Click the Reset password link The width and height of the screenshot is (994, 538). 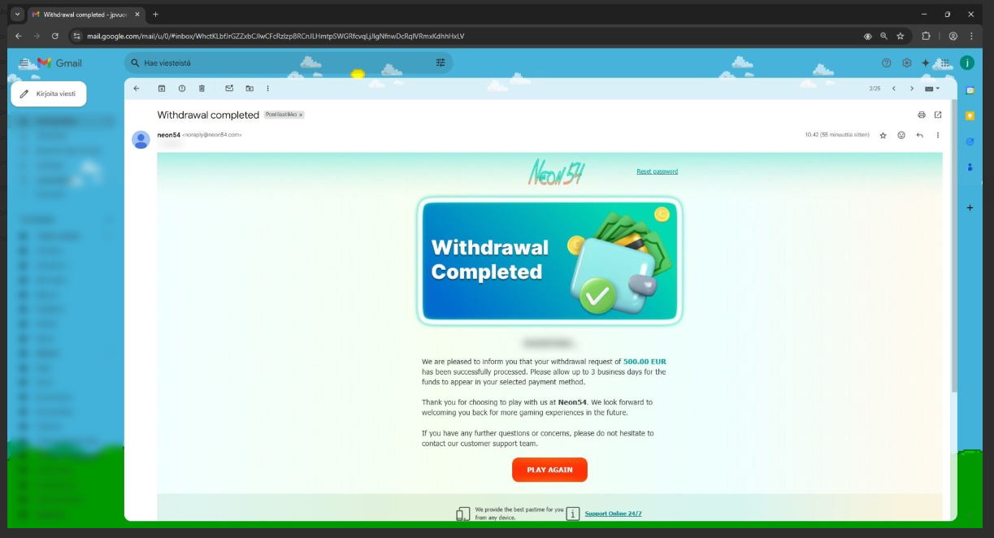pos(657,171)
